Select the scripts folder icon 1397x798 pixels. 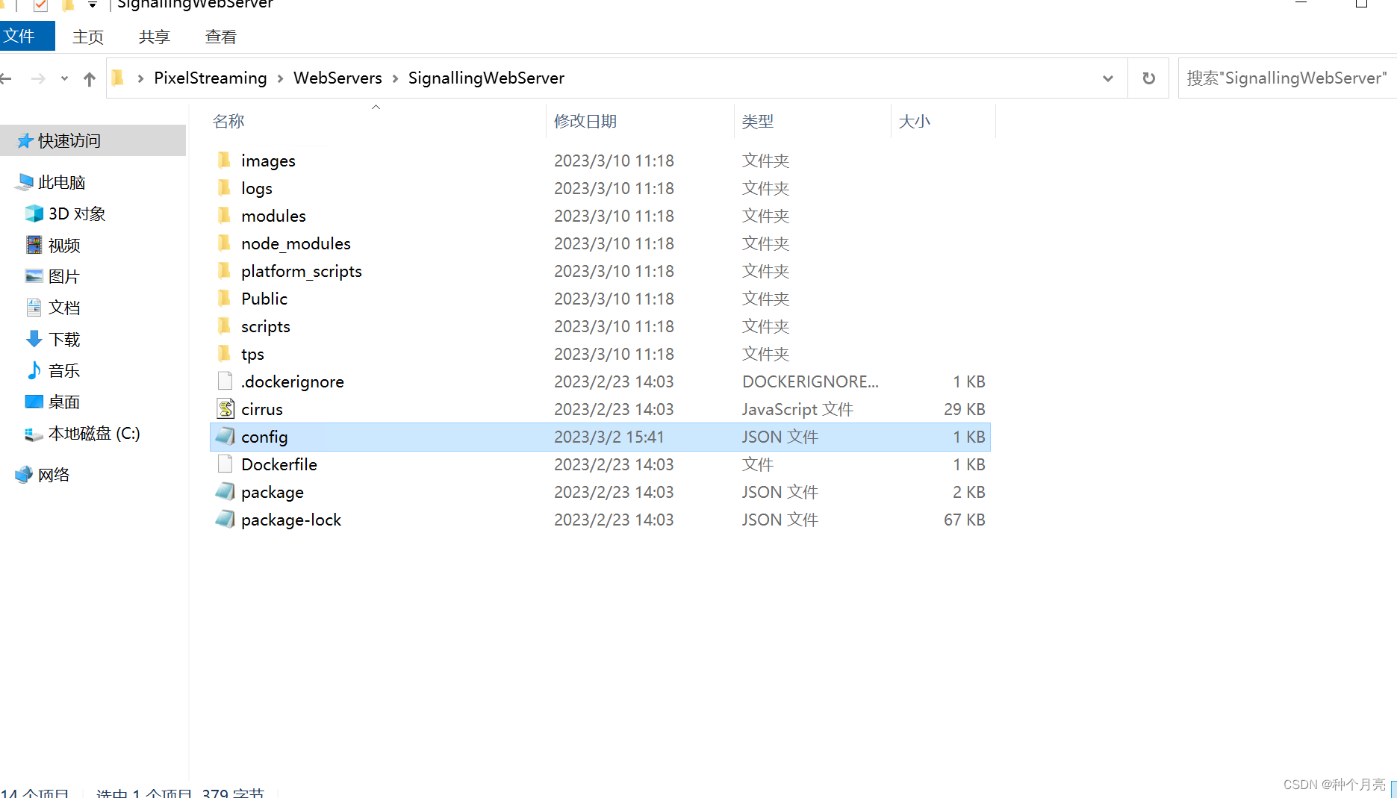click(x=224, y=325)
